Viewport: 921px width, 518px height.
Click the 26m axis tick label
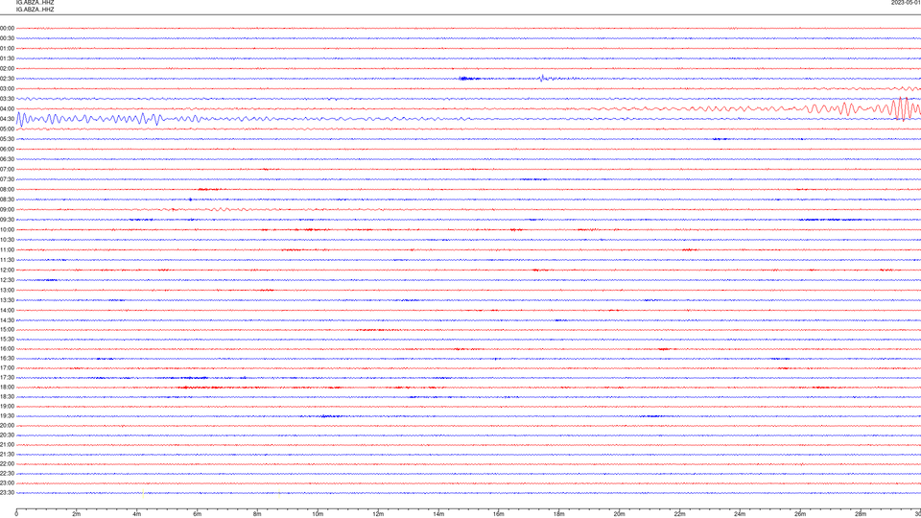(800, 514)
